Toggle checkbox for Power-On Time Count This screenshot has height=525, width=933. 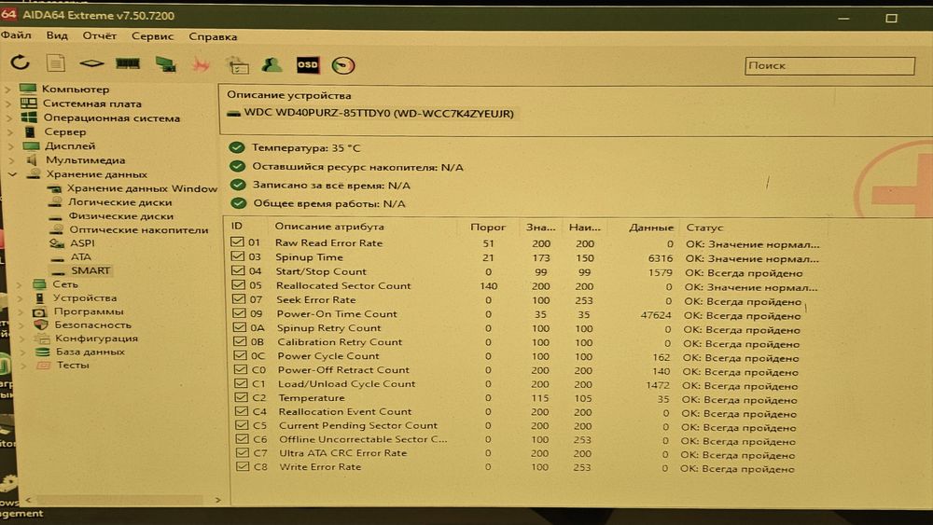[239, 312]
